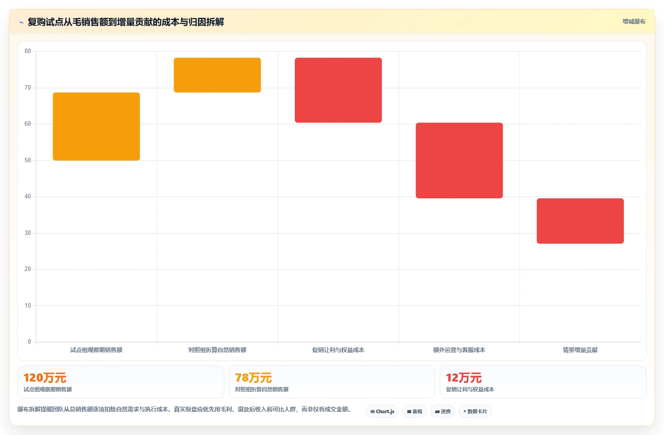Click the 120万元 metric card
The width and height of the screenshot is (664, 435).
coord(120,382)
